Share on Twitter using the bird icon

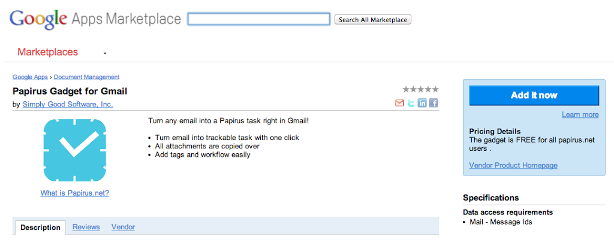[410, 103]
